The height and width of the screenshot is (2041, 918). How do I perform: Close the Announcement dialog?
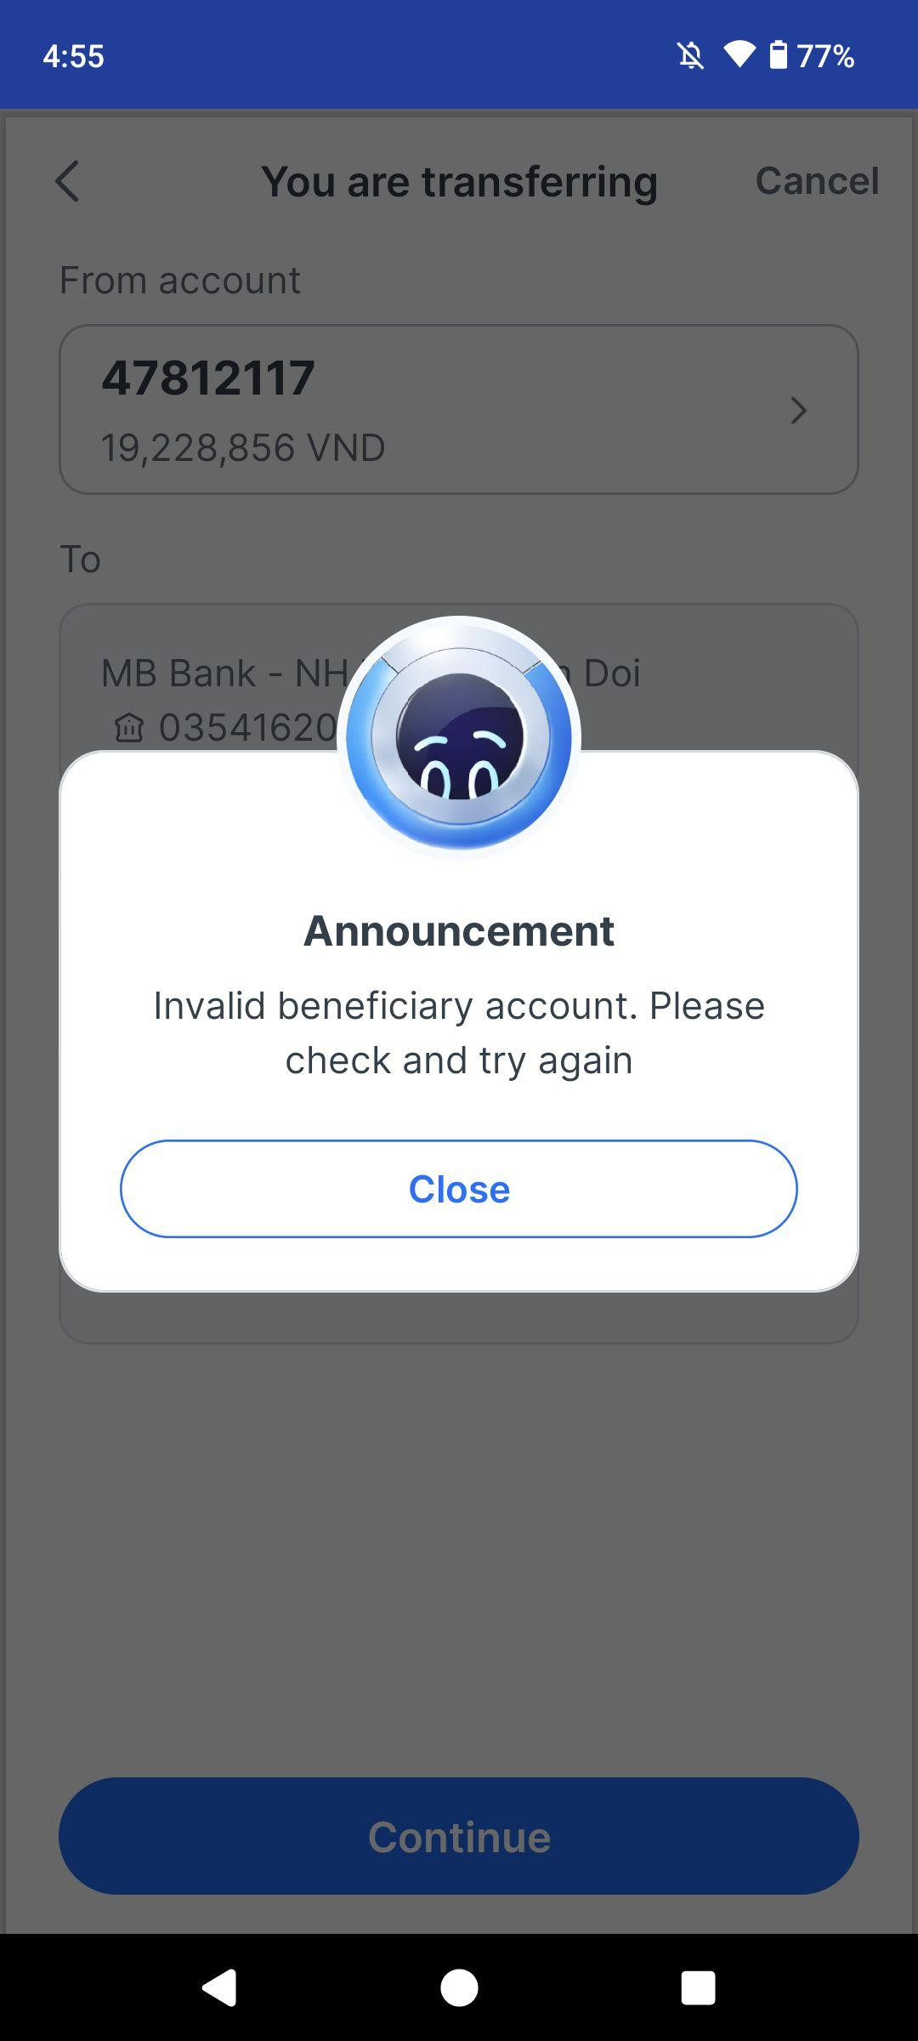[x=459, y=1189]
